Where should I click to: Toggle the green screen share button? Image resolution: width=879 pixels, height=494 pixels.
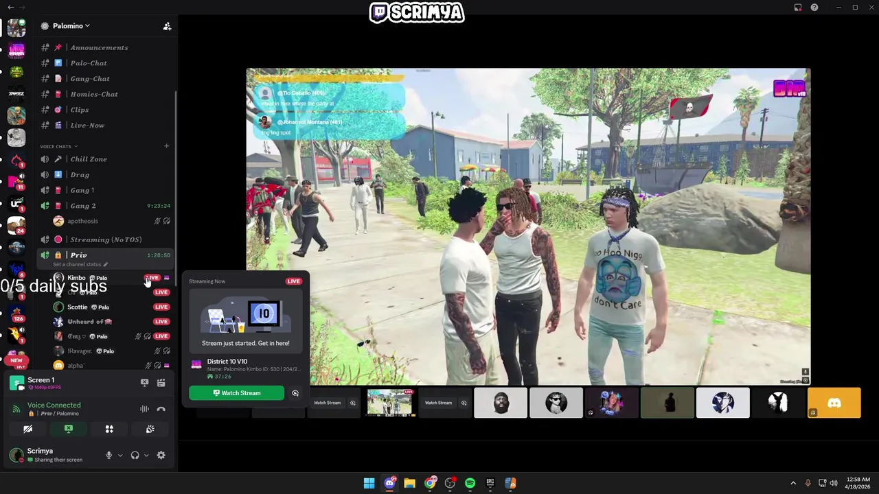[69, 429]
